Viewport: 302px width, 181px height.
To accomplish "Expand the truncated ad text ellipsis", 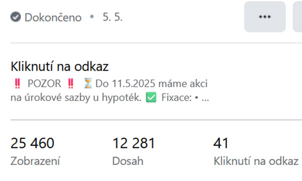I will [x=205, y=98].
